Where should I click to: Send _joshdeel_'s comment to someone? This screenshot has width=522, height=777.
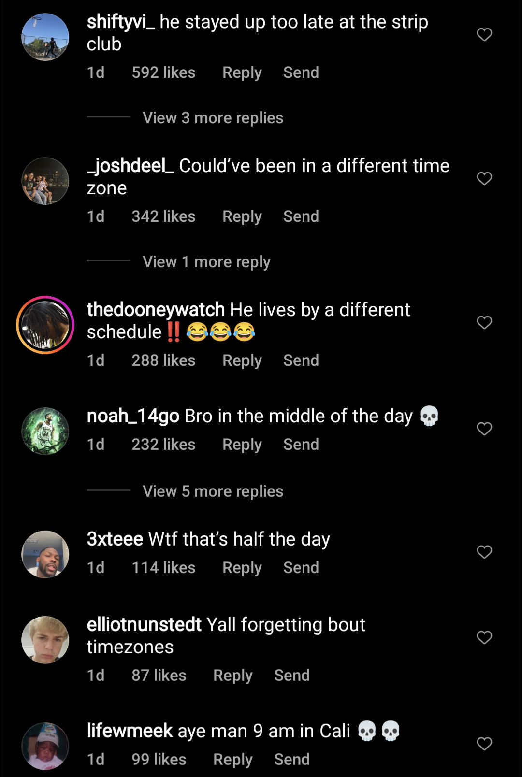pos(301,216)
